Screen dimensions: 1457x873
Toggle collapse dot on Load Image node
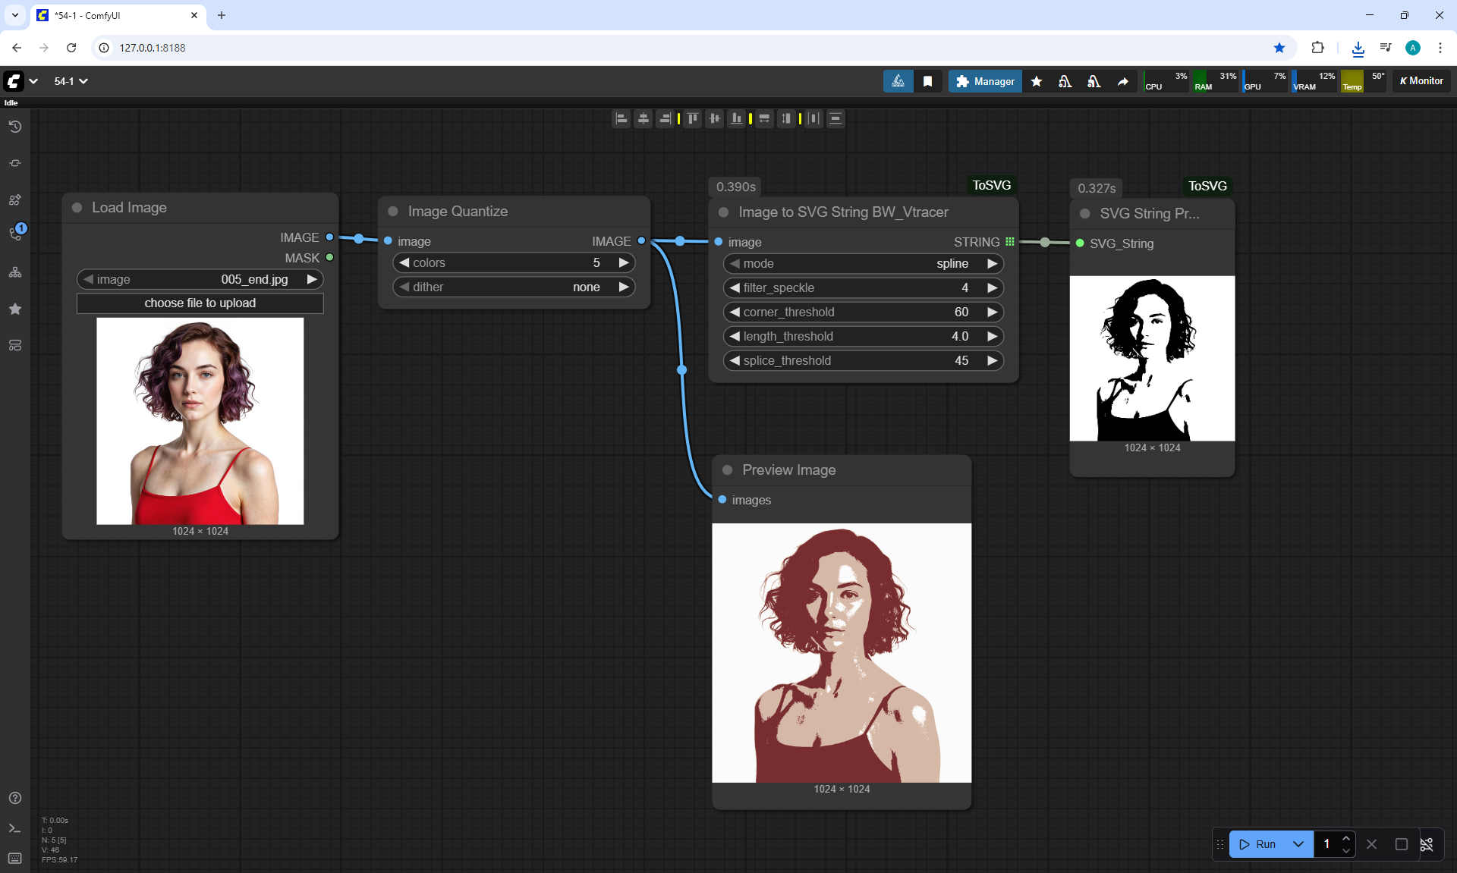coord(77,208)
